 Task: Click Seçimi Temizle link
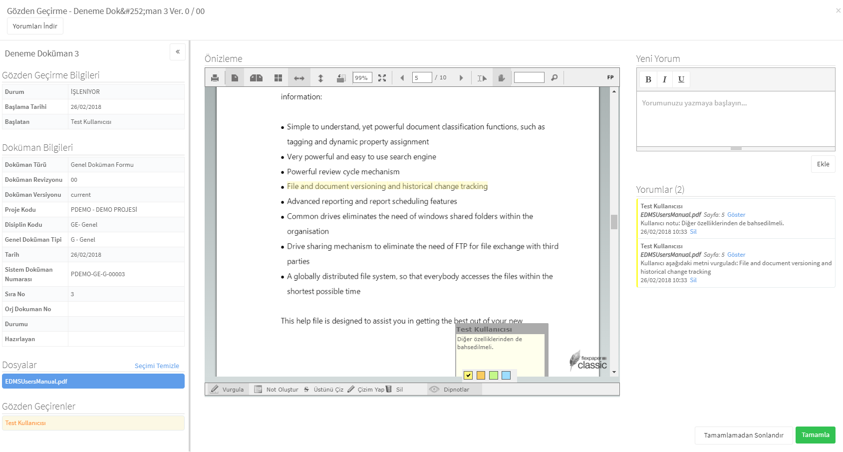157,366
